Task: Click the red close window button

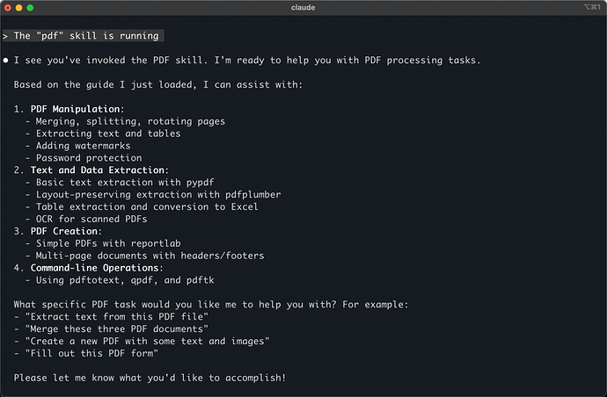Action: pyautogui.click(x=8, y=8)
